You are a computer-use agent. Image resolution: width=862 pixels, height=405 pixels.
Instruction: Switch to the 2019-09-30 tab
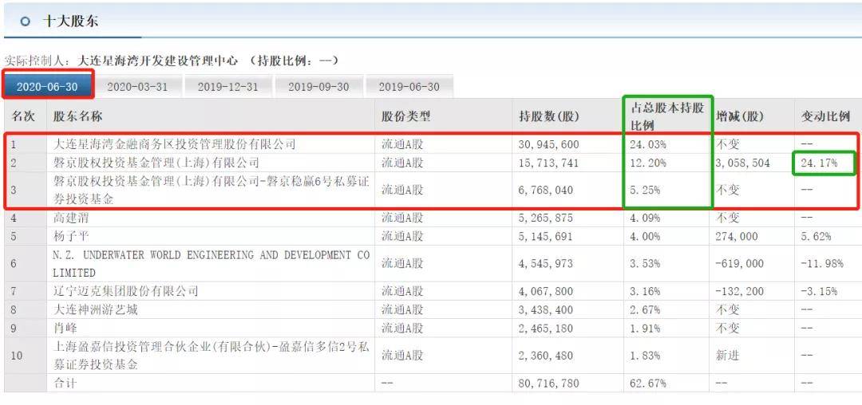coord(318,86)
